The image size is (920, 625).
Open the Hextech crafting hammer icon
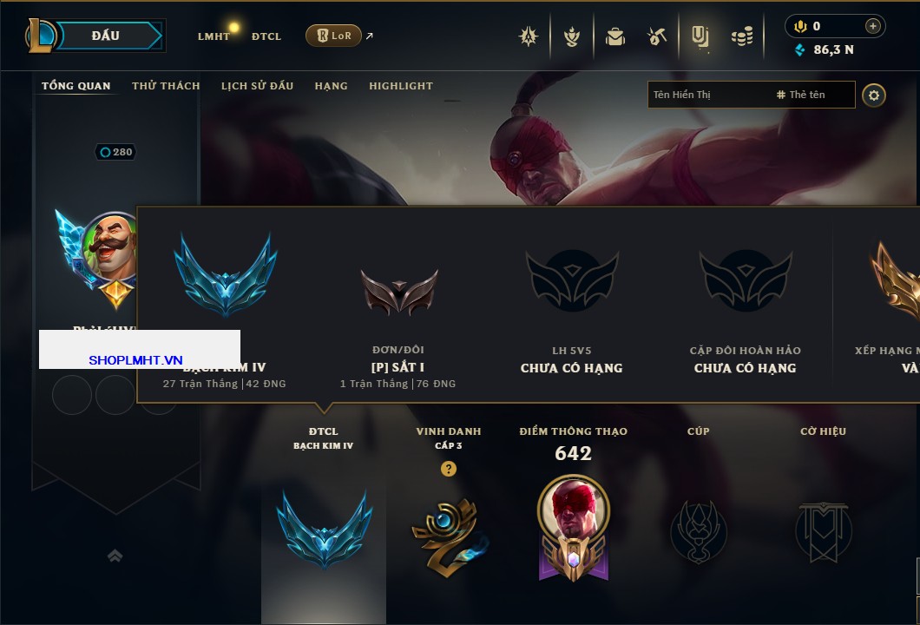click(657, 36)
